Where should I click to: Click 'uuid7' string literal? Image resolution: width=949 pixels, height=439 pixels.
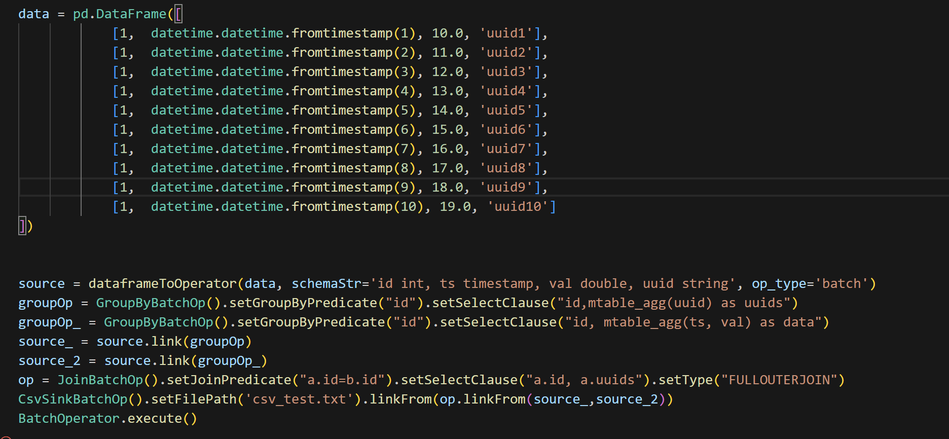(x=506, y=149)
